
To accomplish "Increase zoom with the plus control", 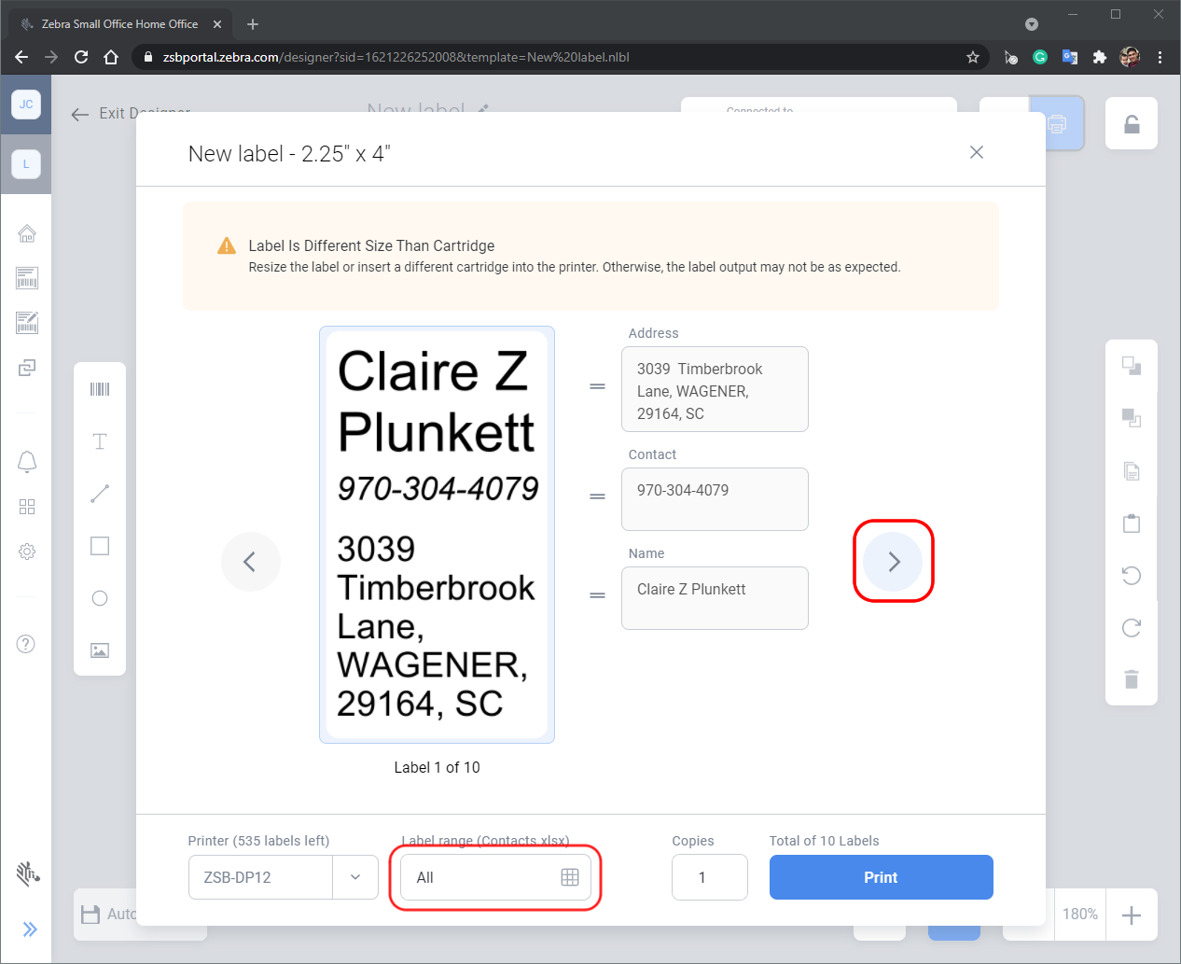I will click(1132, 915).
